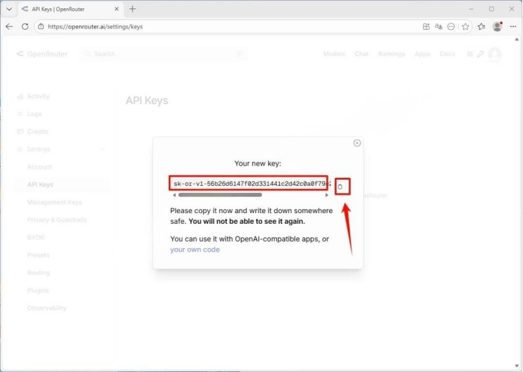The image size is (523, 372).
Task: Click the key field scroll left arrow
Action: pyautogui.click(x=175, y=195)
